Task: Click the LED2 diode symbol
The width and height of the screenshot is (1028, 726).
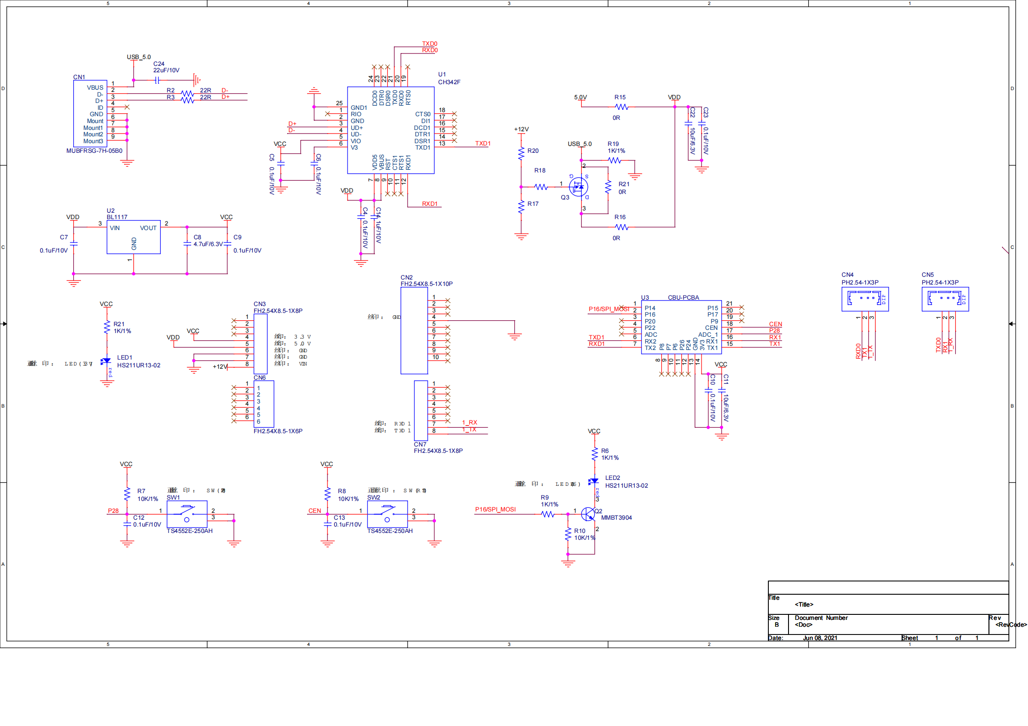Action: click(x=594, y=481)
